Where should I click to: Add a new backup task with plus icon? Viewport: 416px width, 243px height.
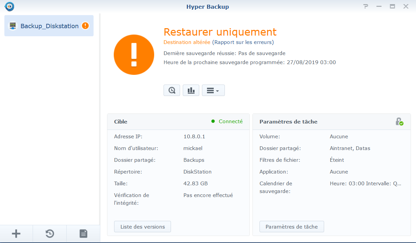pyautogui.click(x=16, y=234)
